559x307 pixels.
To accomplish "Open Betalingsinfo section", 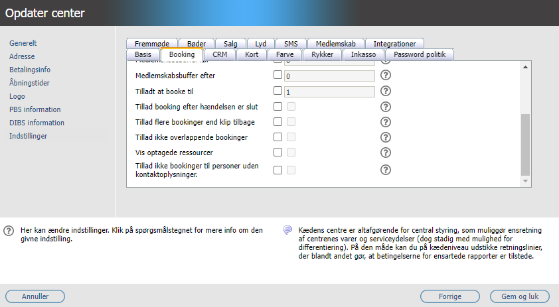I will [30, 70].
